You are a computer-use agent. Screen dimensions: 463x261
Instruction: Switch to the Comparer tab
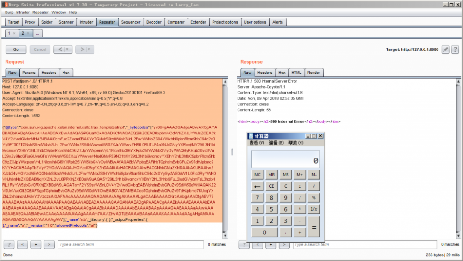coord(176,22)
